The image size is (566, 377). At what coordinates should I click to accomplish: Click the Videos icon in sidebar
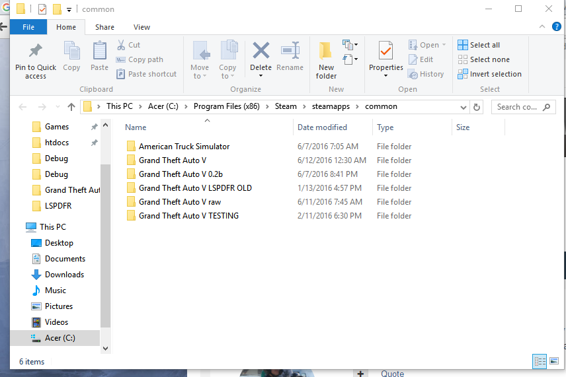pos(36,322)
